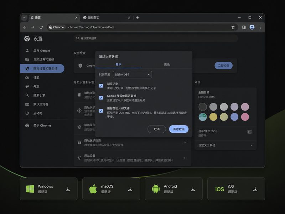Open the 时间范围 dropdown 过去一小时
The width and height of the screenshot is (285, 214).
coord(132,75)
